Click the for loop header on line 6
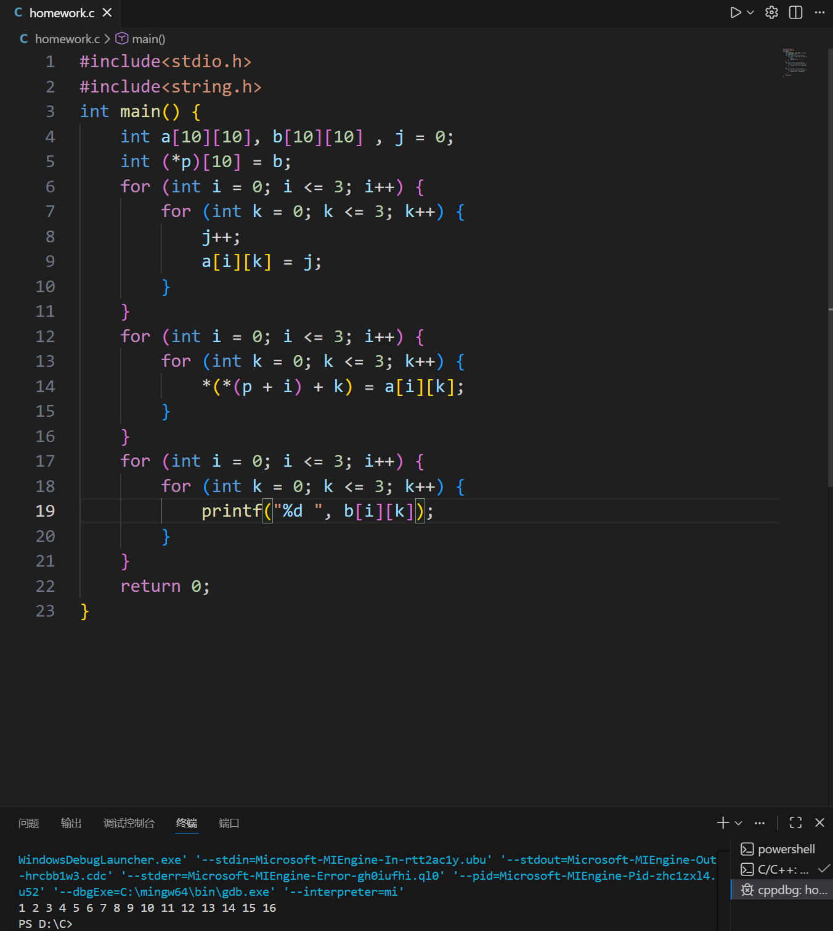This screenshot has height=931, width=833. pos(272,187)
